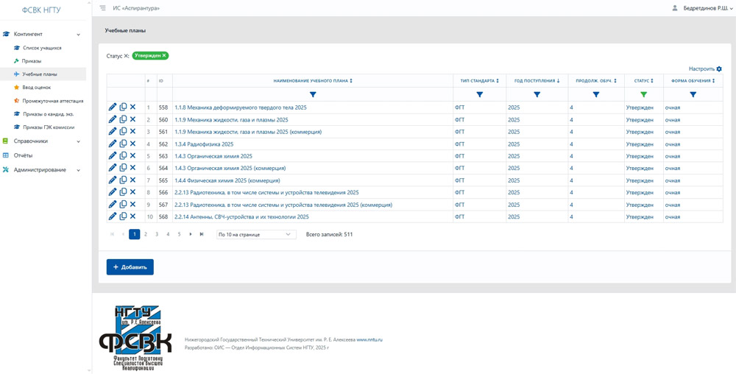Open name column filter funnel icon
Image resolution: width=736 pixels, height=374 pixels.
313,95
